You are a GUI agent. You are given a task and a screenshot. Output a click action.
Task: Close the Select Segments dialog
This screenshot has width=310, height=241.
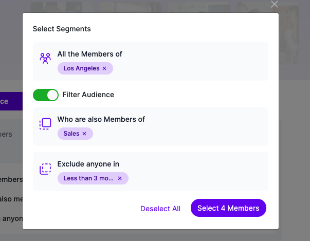point(275,4)
